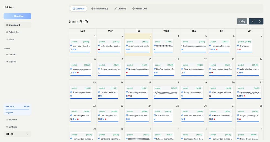Click X icon on "Every day, I take 8" post

(x=71, y=49)
